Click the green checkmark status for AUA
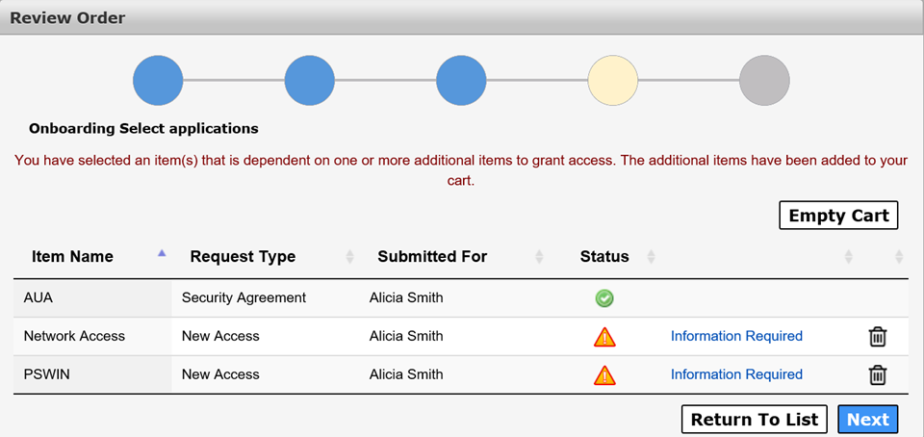Image resolution: width=924 pixels, height=437 pixels. (604, 298)
